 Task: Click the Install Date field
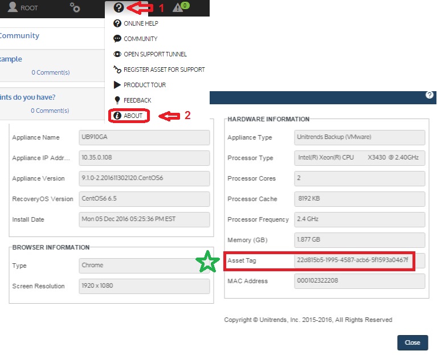click(144, 219)
